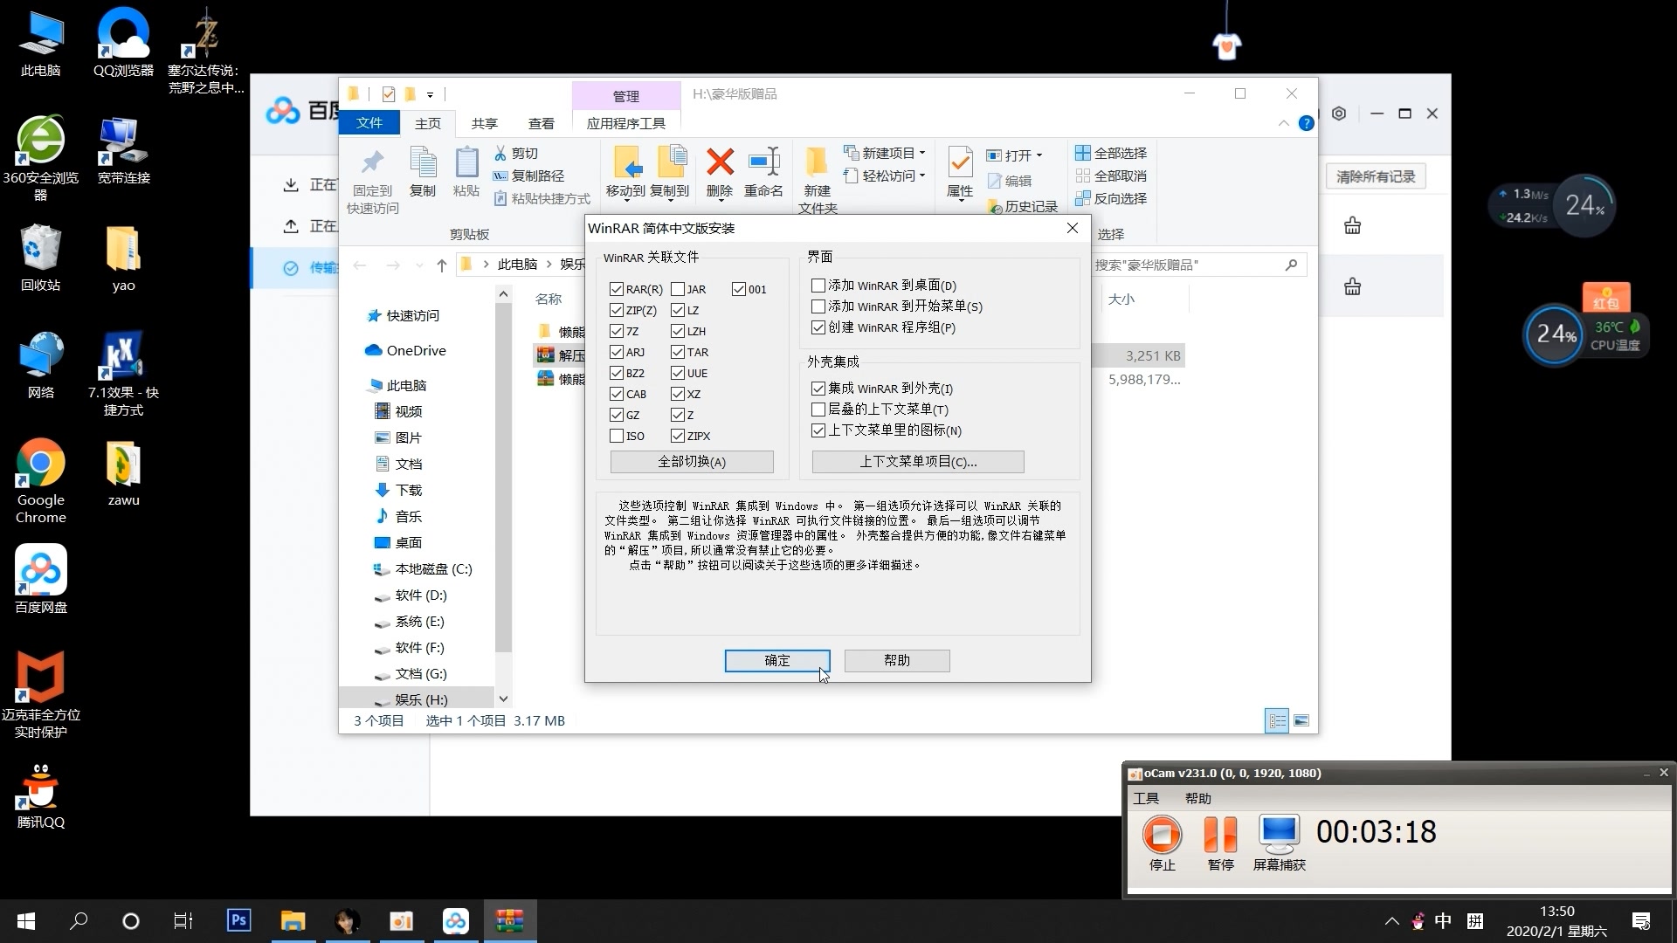Click 反向选择 in the ribbon
This screenshot has width=1677, height=943.
point(1111,198)
